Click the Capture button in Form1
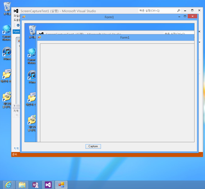Image resolution: width=205 pixels, height=189 pixels. click(x=93, y=146)
